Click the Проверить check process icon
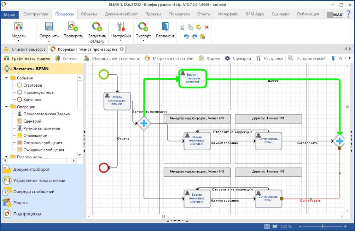Screen dimensions: 355x231 click(x=73, y=26)
